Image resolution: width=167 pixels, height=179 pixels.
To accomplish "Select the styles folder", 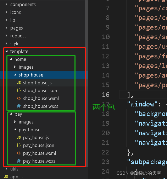I will pyautogui.click(x=16, y=44).
